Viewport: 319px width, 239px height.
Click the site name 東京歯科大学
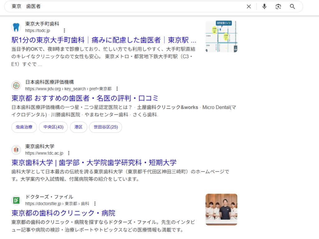[40, 146]
